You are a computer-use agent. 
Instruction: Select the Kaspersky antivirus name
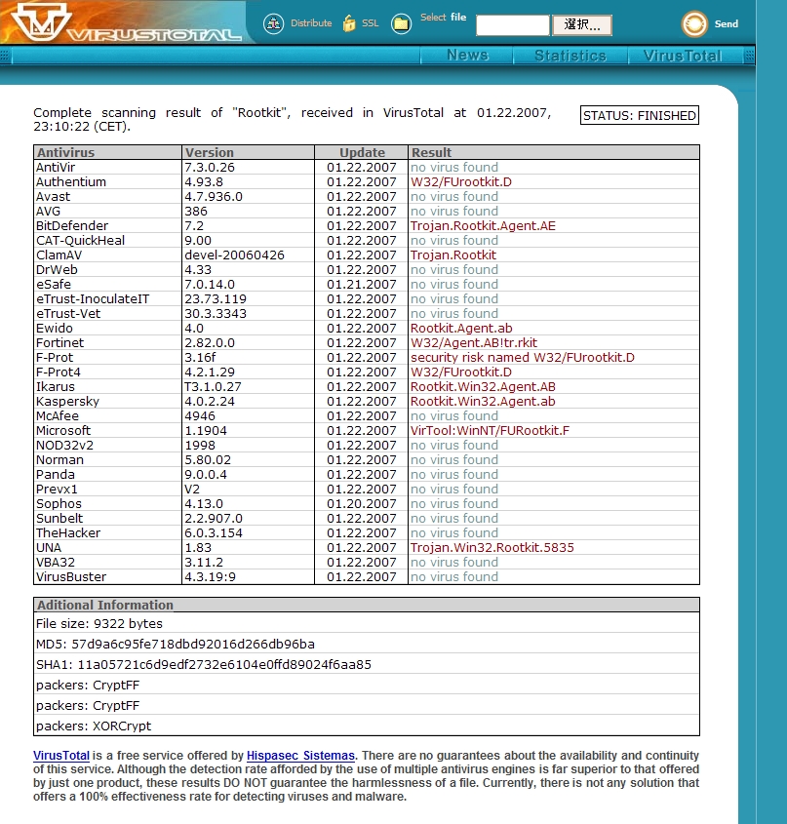tap(67, 402)
